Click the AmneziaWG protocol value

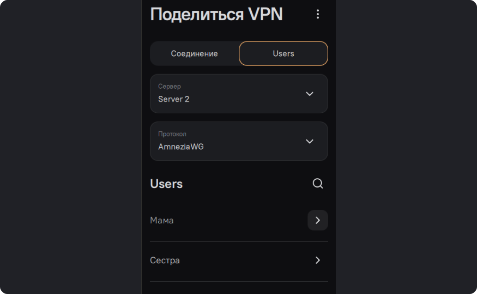point(181,147)
